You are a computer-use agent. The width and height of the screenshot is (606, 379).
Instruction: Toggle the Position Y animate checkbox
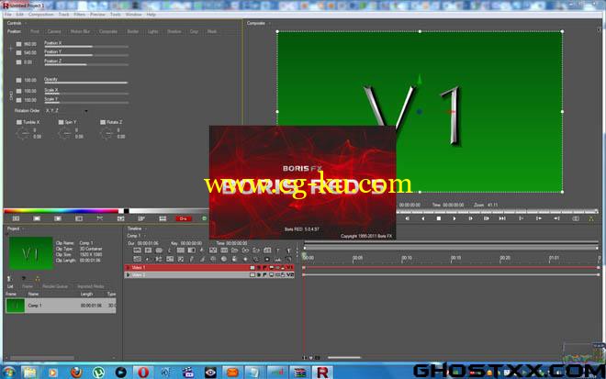pos(18,53)
